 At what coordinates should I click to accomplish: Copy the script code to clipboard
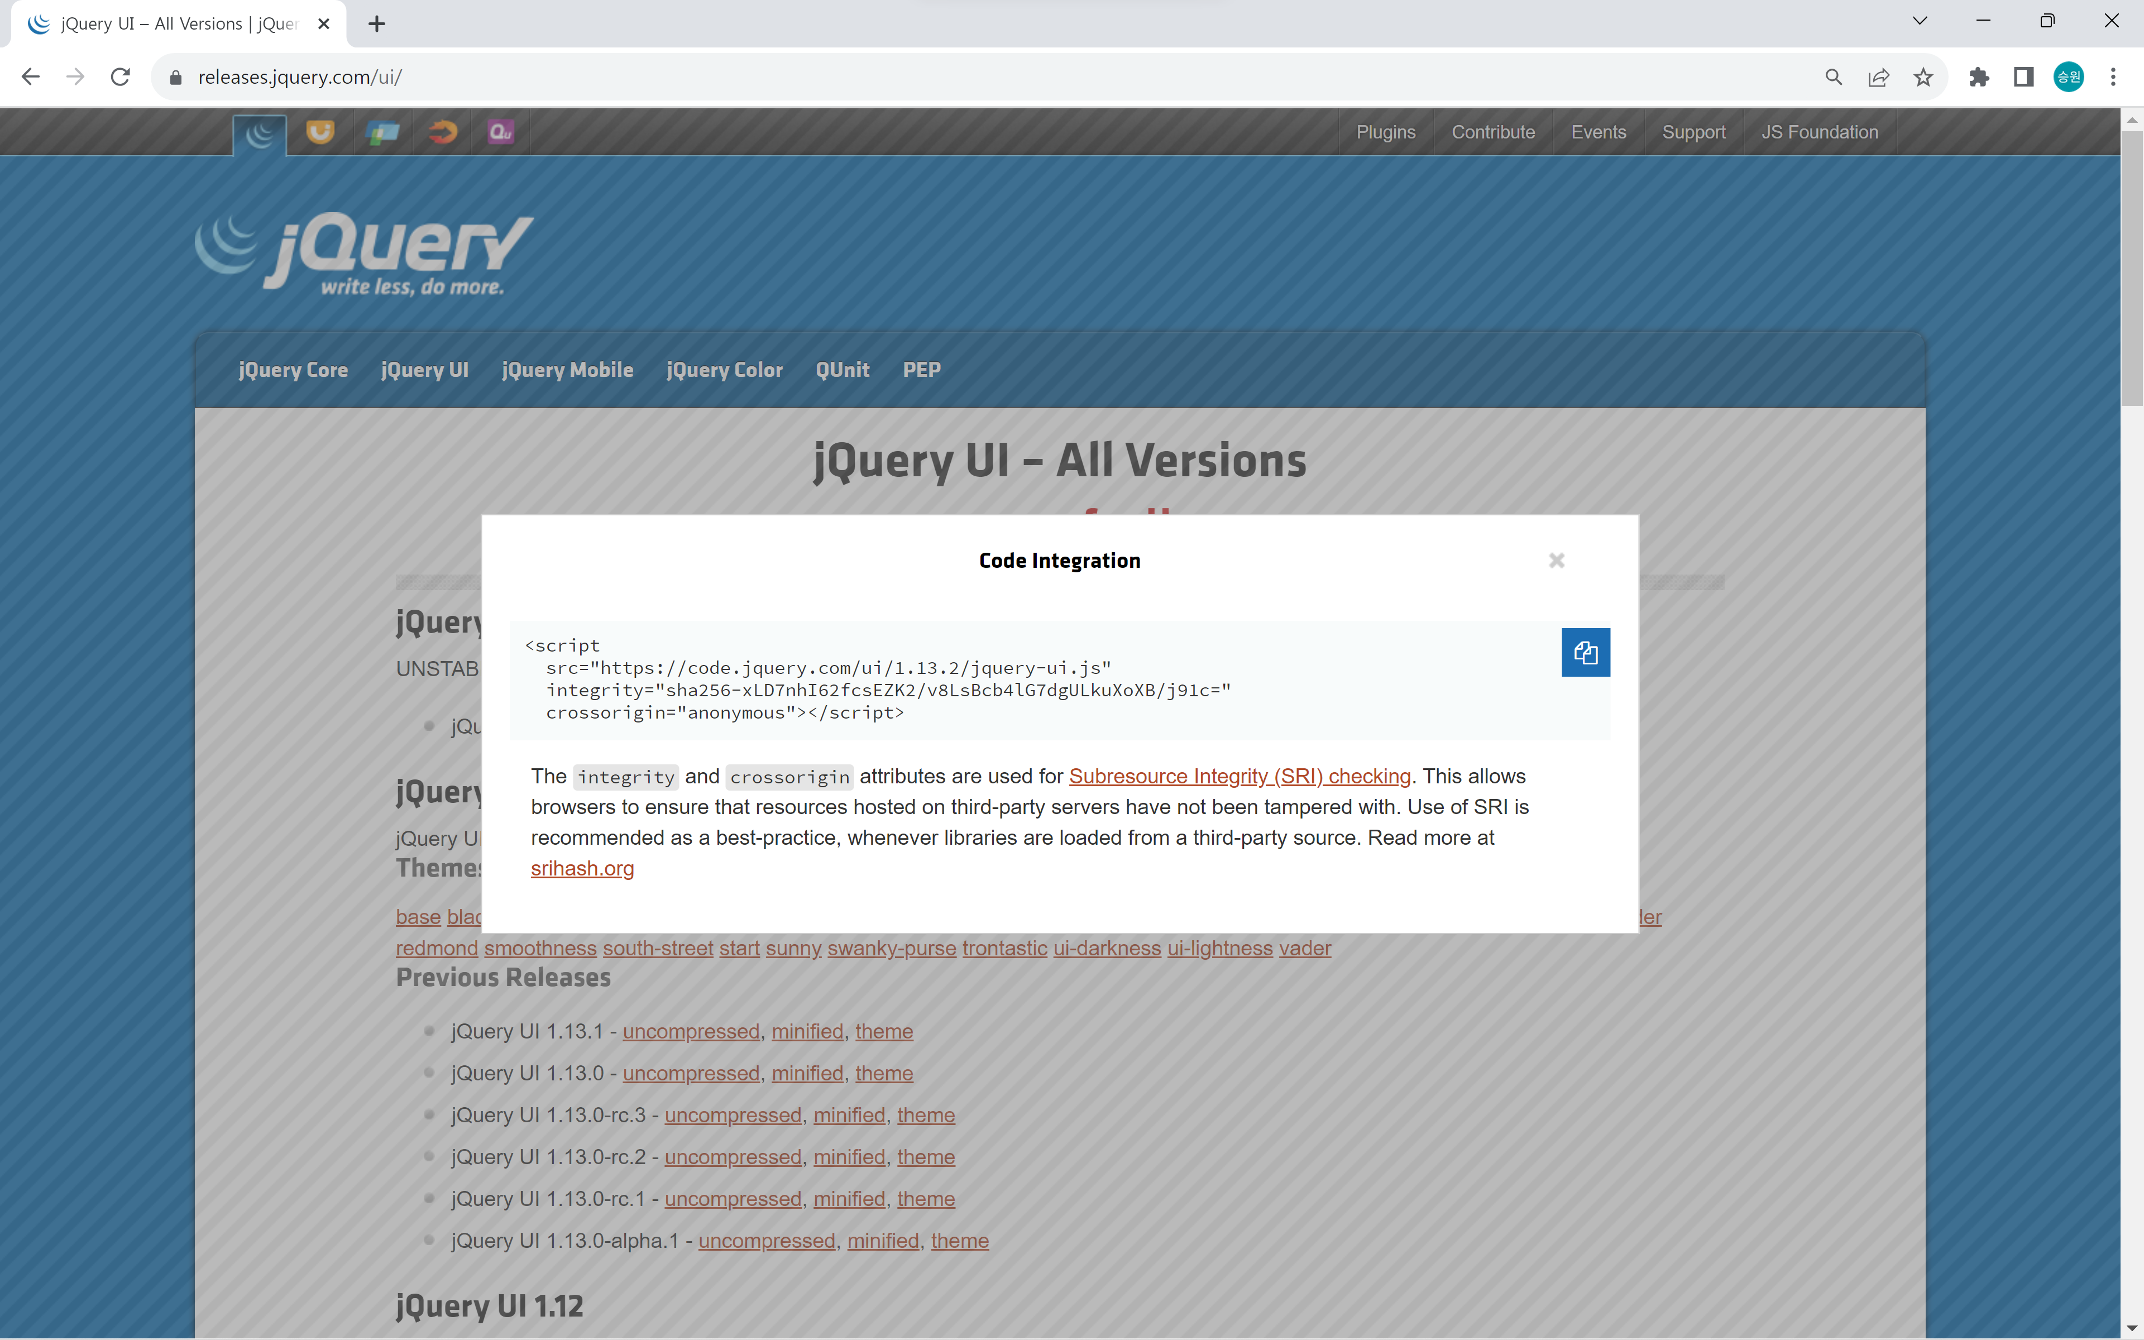point(1585,652)
